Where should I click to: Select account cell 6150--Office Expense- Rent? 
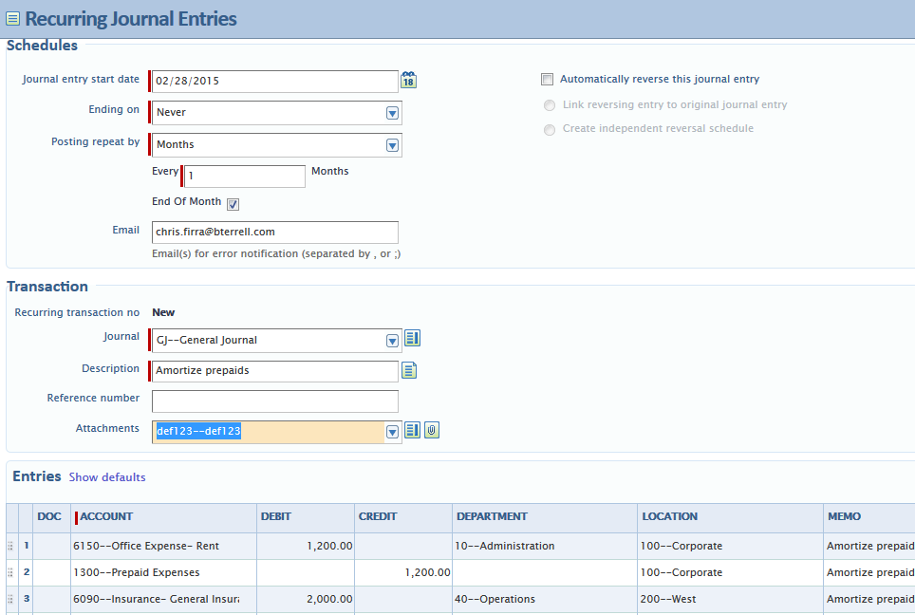pyautogui.click(x=163, y=546)
